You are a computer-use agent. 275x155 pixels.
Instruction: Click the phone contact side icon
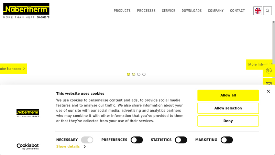269,71
